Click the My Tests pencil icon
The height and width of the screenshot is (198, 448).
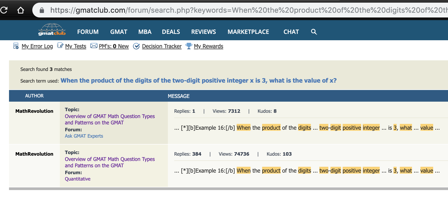[x=60, y=46]
